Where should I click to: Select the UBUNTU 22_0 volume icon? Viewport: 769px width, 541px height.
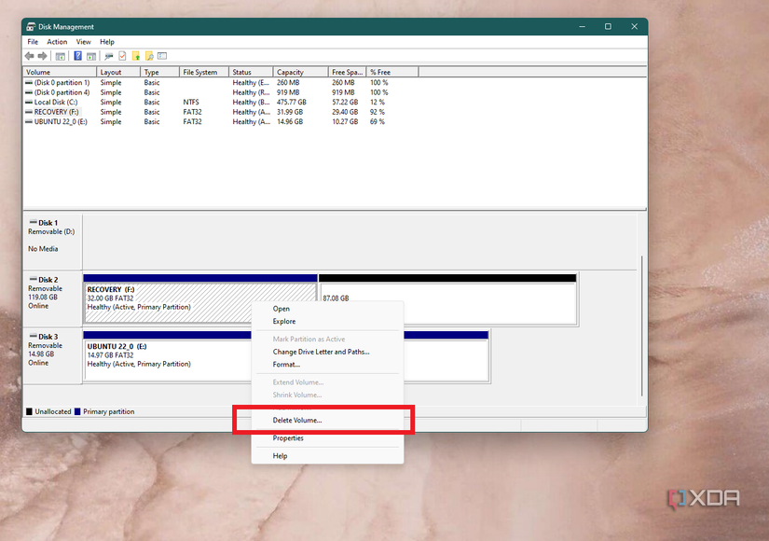29,121
